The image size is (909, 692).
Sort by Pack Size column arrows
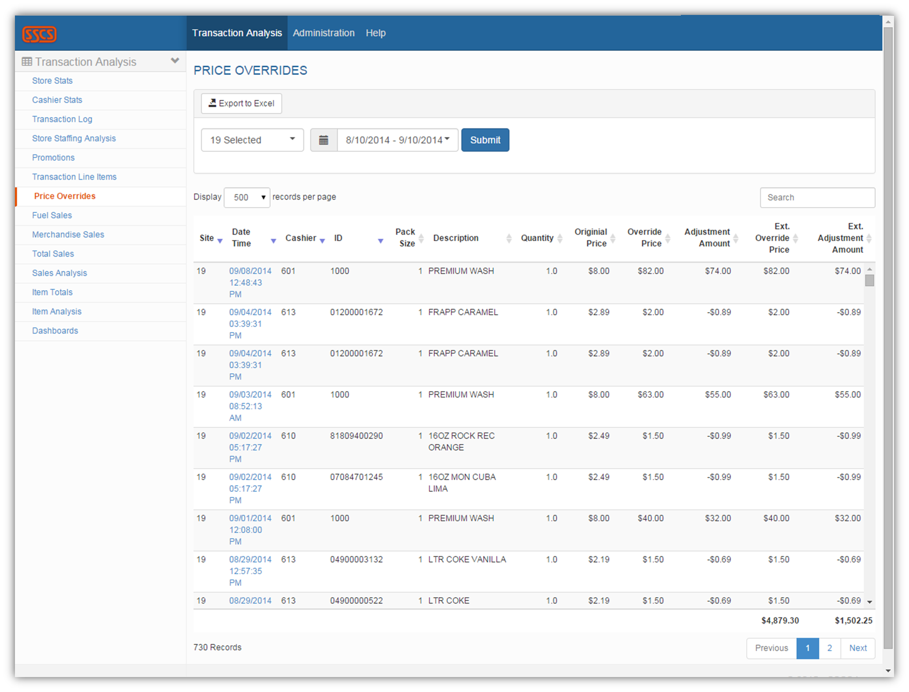pos(421,238)
